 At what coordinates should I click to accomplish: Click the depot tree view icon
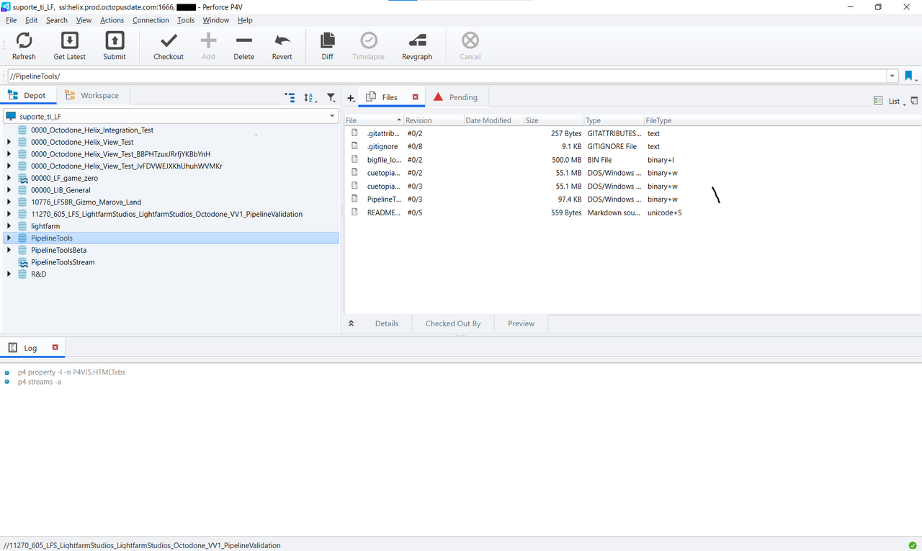[x=290, y=97]
